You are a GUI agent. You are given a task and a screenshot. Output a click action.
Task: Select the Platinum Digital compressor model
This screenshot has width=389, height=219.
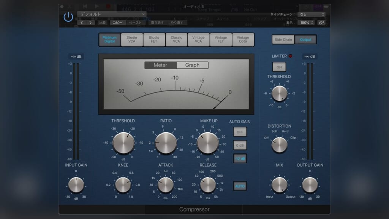pyautogui.click(x=109, y=40)
